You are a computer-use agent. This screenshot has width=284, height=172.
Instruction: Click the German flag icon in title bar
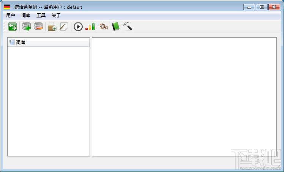click(x=7, y=7)
